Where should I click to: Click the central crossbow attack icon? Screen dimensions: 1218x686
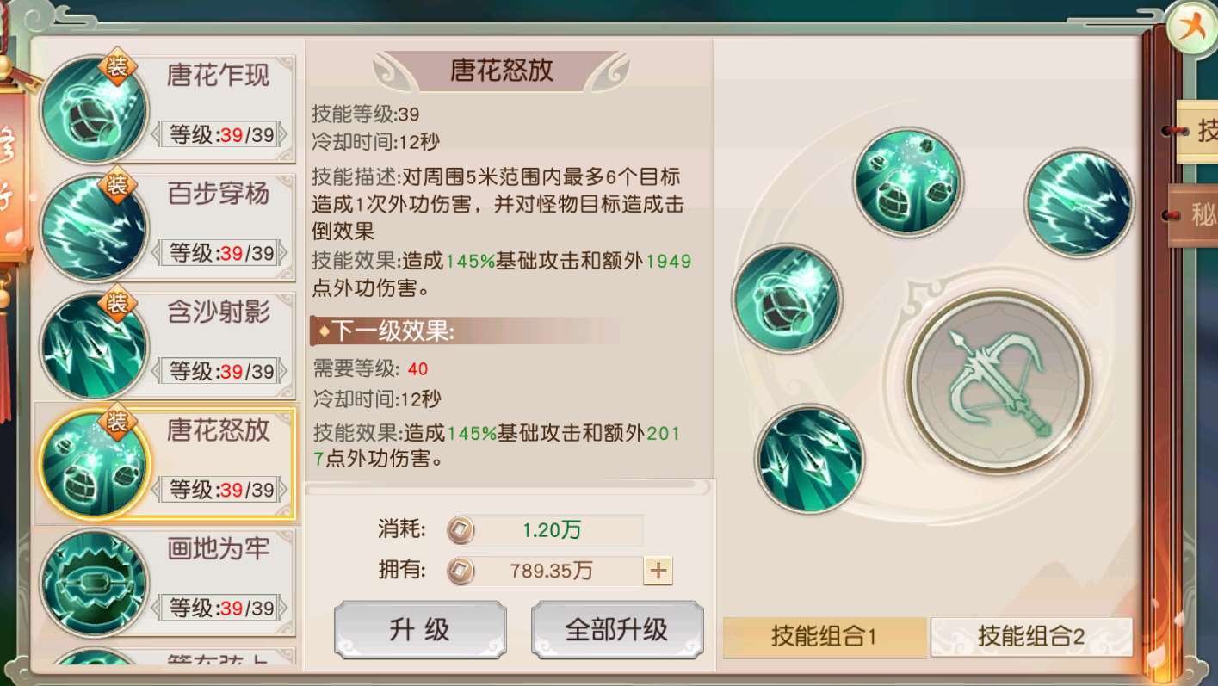pyautogui.click(x=999, y=381)
